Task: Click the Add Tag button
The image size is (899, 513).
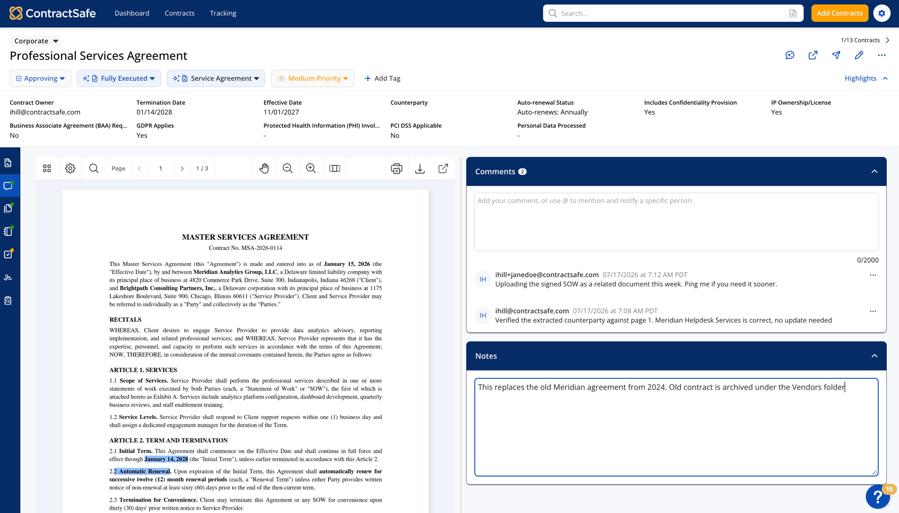Action: point(382,78)
